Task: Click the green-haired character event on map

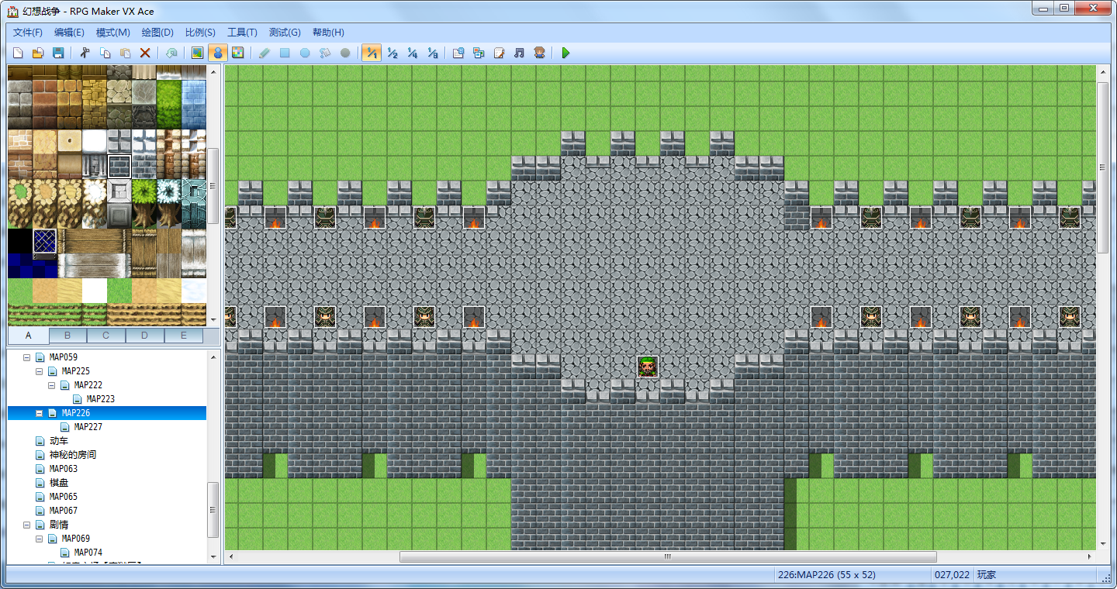Action: tap(648, 367)
